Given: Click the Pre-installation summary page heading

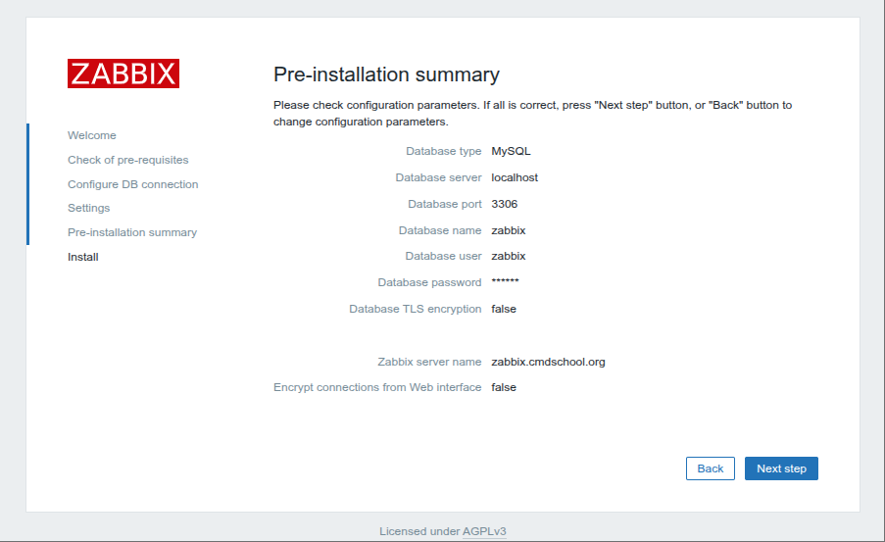Looking at the screenshot, I should (x=386, y=74).
